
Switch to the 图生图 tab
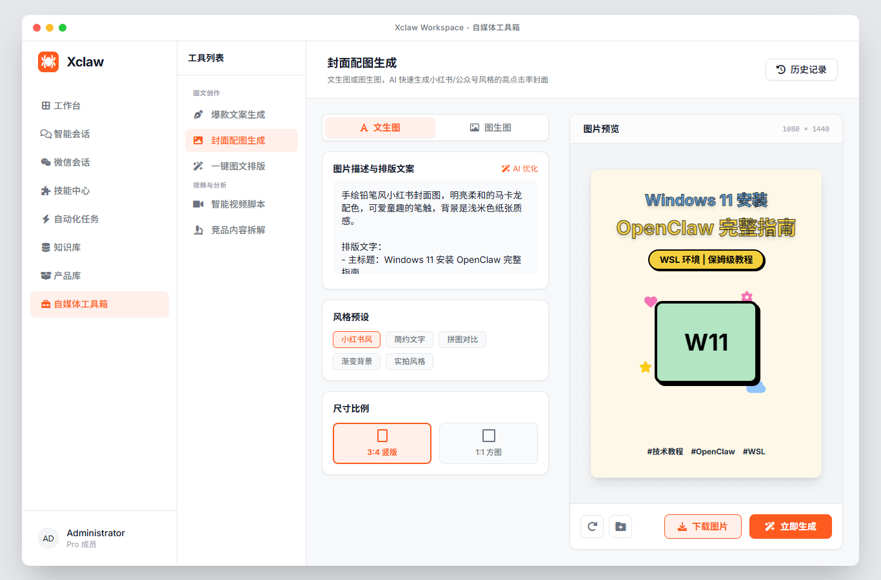pos(492,128)
